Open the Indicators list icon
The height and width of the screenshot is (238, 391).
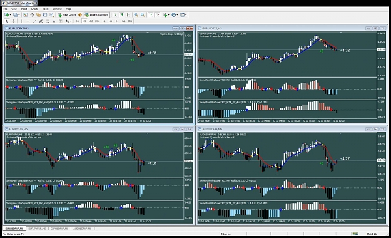(x=165, y=15)
